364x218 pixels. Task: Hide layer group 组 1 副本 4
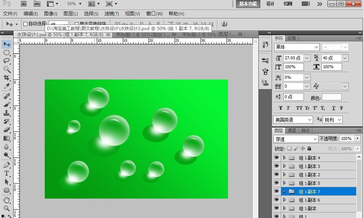click(276, 158)
